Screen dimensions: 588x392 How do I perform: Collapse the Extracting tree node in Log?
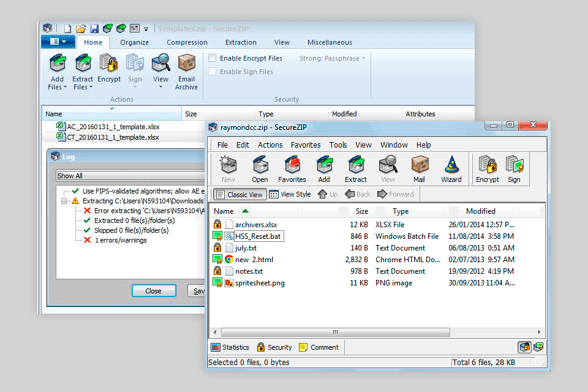(x=64, y=201)
